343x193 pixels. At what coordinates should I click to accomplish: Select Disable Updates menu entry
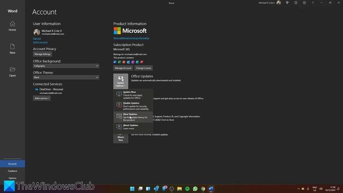pos(133,106)
